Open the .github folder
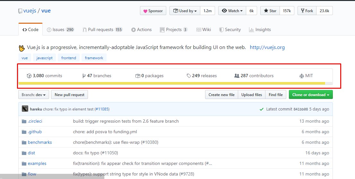Screen dimensions: 355x179 (x=35, y=132)
